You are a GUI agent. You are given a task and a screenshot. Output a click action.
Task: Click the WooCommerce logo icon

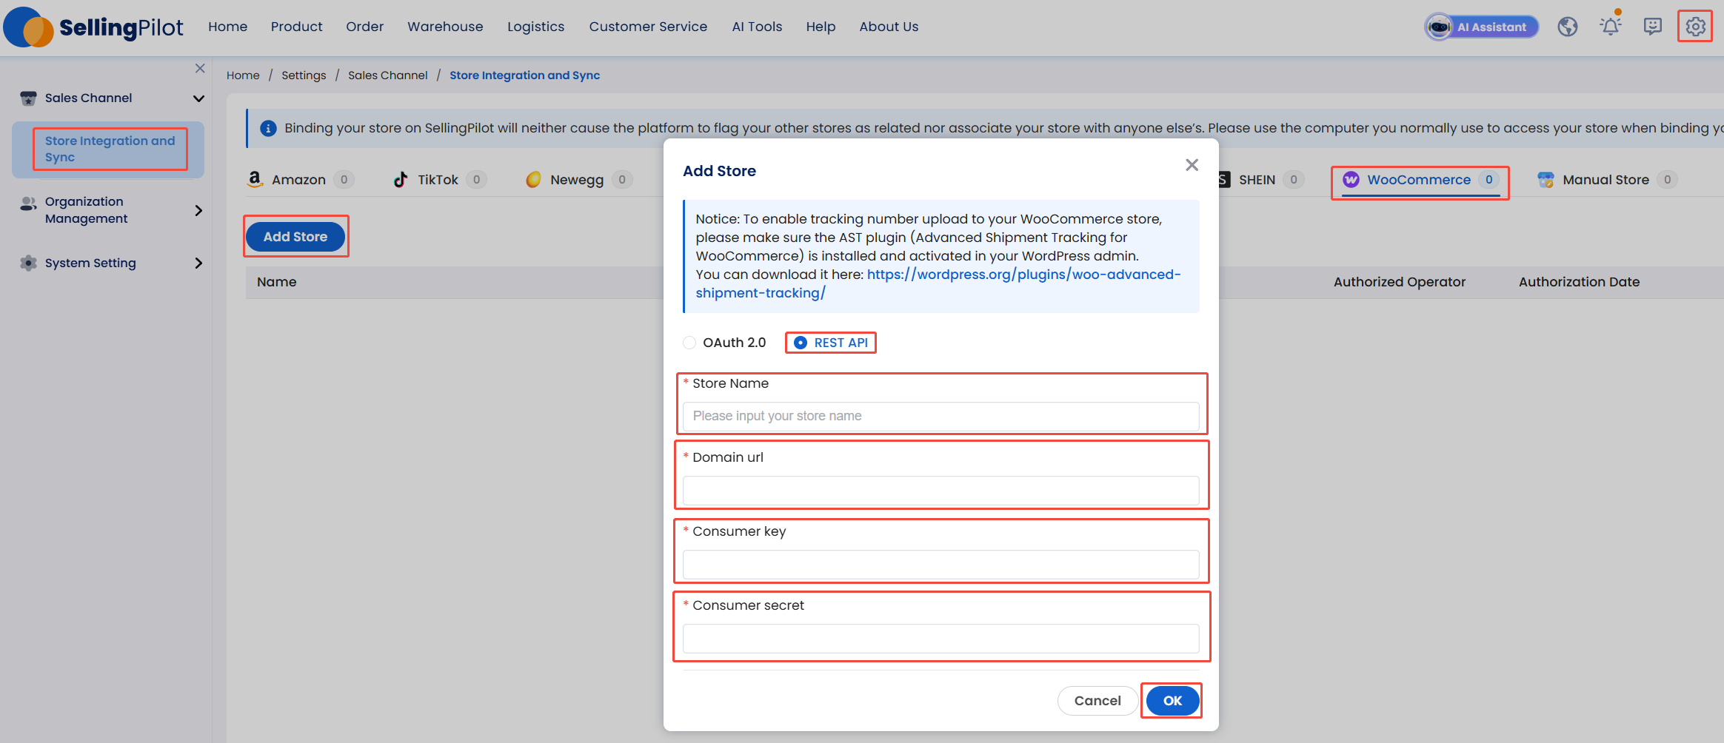1351,179
